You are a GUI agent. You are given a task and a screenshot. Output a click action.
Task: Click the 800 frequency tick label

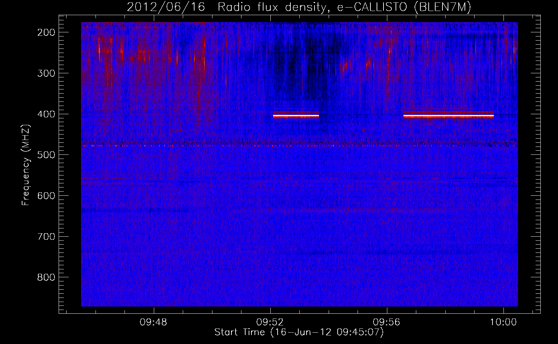46,277
